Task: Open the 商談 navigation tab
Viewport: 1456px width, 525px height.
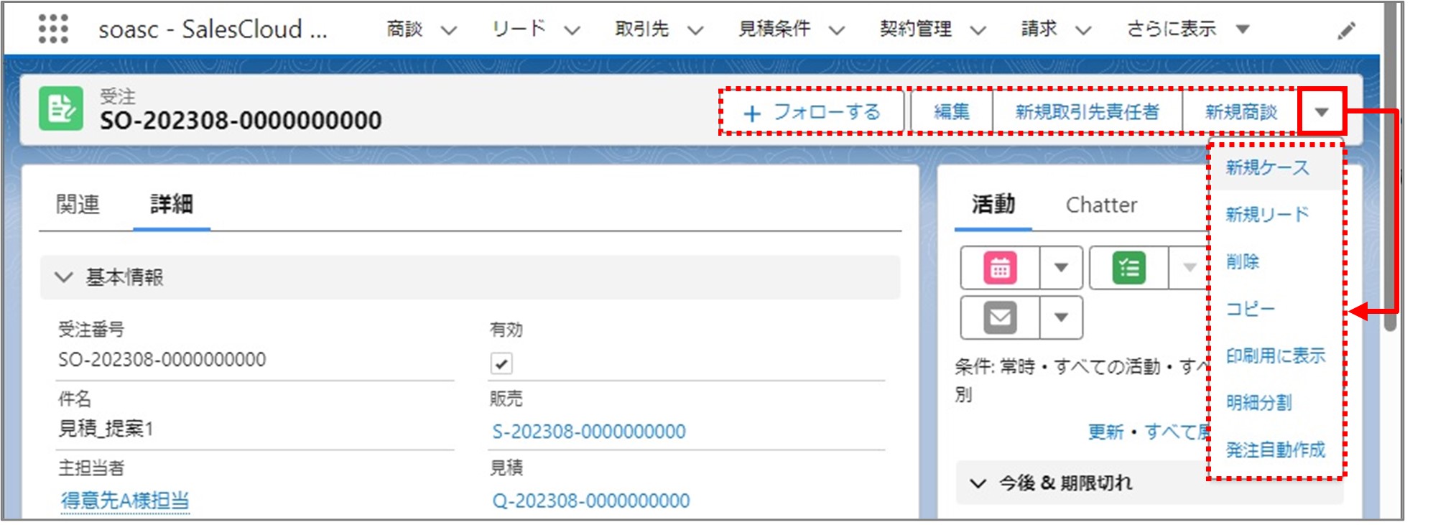Action: [405, 29]
